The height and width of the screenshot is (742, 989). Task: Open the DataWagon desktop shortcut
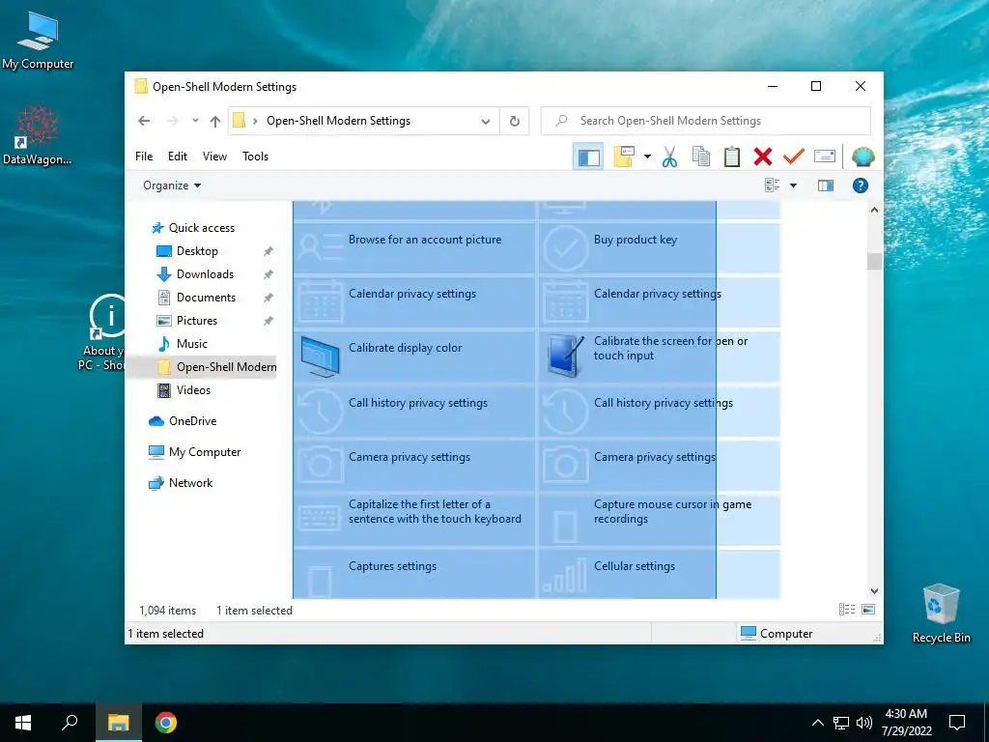tap(38, 135)
